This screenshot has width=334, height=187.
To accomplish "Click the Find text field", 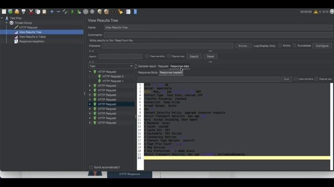I will [x=209, y=79].
